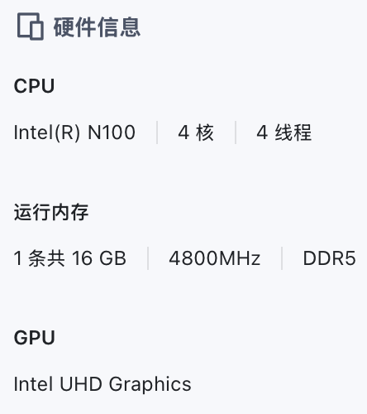
Task: Click the CPU section label
Action: pyautogui.click(x=34, y=86)
